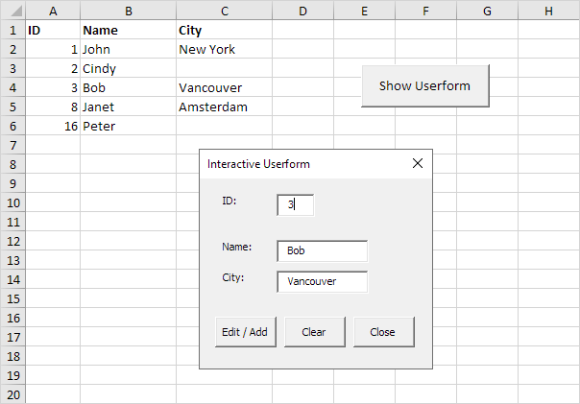Close the Interactive Userform with X
This screenshot has height=404, width=580.
tap(417, 164)
